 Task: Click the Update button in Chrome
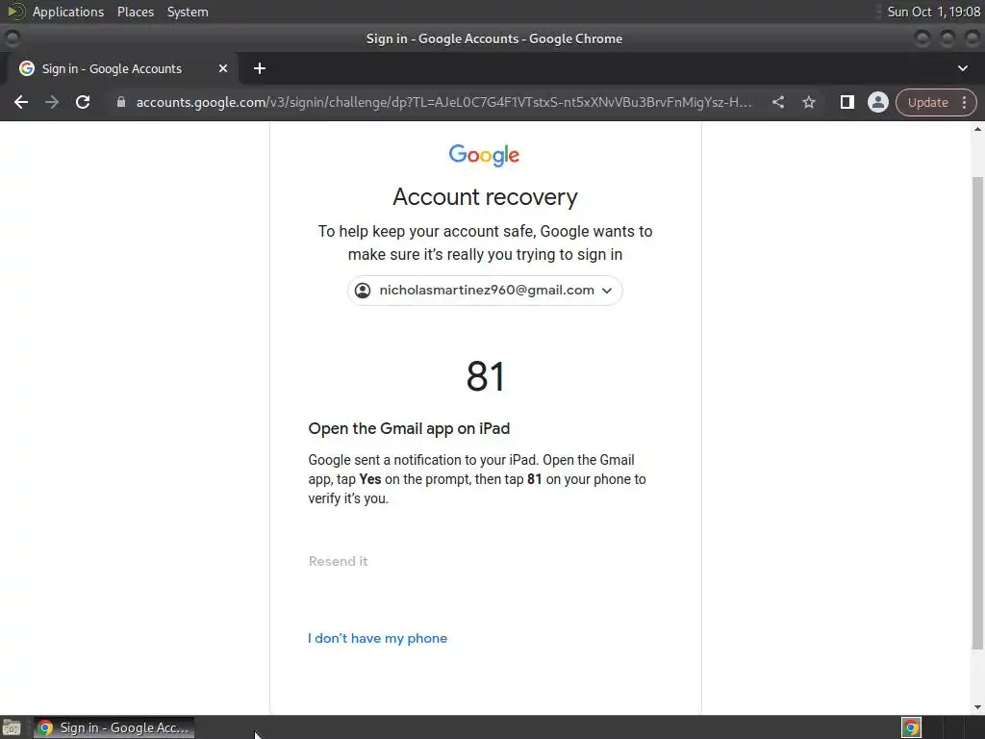pos(927,102)
